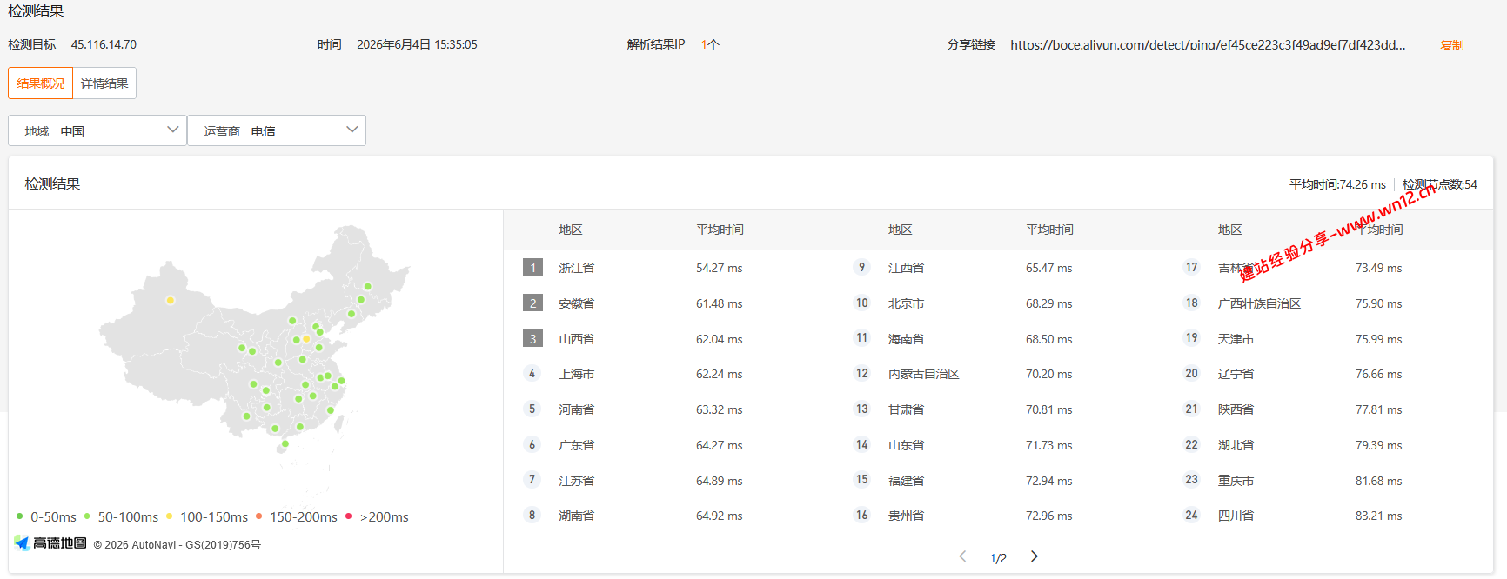Click the 100-150ms yellow legend dot
This screenshot has height=579, width=1507.
coord(169,516)
